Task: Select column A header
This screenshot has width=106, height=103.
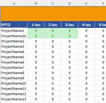Action: (x=14, y=4)
